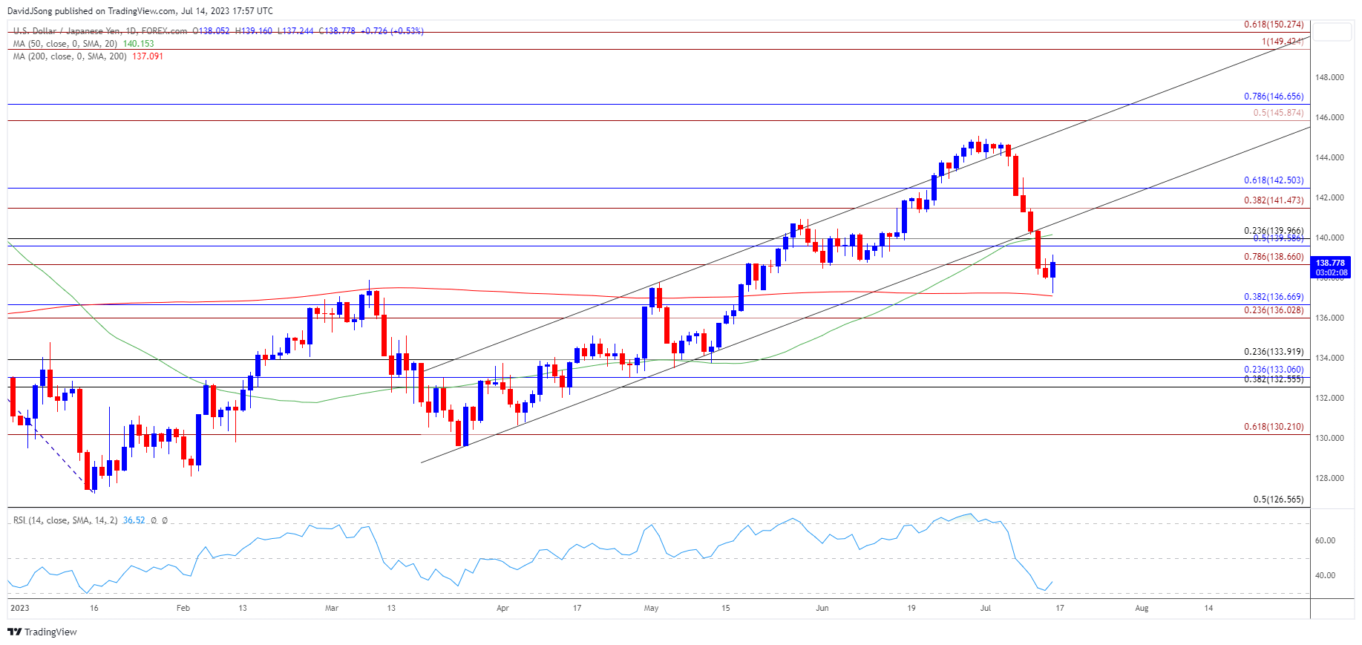Click the 134.000 price axis label
Image resolution: width=1362 pixels, height=645 pixels.
1329,358
